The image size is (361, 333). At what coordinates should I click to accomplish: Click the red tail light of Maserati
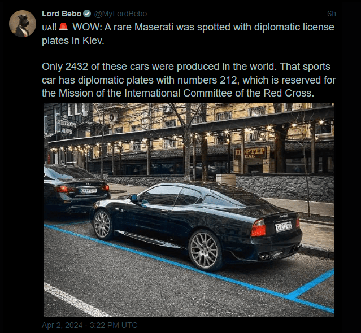pos(258,228)
